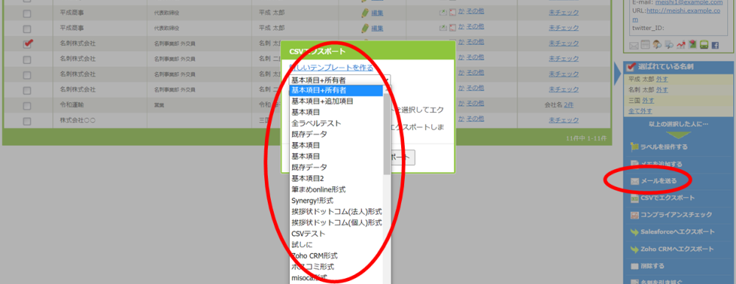Click メモを追加する action

[x=661, y=164]
